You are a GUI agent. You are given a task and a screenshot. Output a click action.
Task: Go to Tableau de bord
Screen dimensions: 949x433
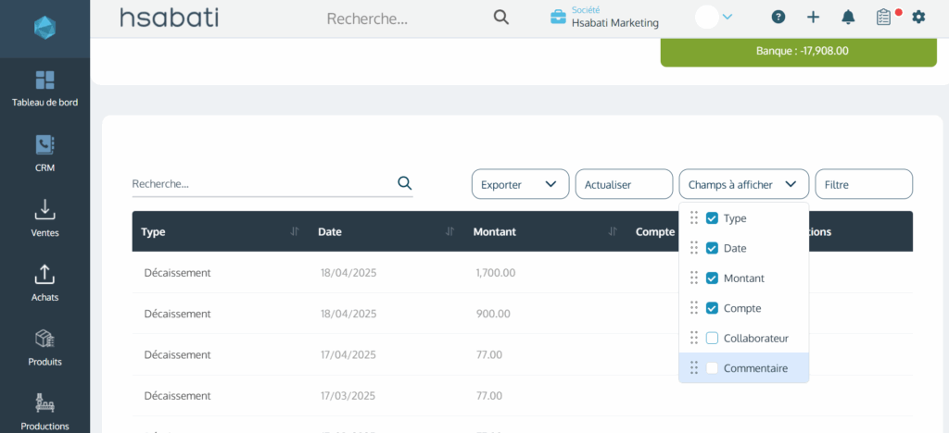pos(44,88)
